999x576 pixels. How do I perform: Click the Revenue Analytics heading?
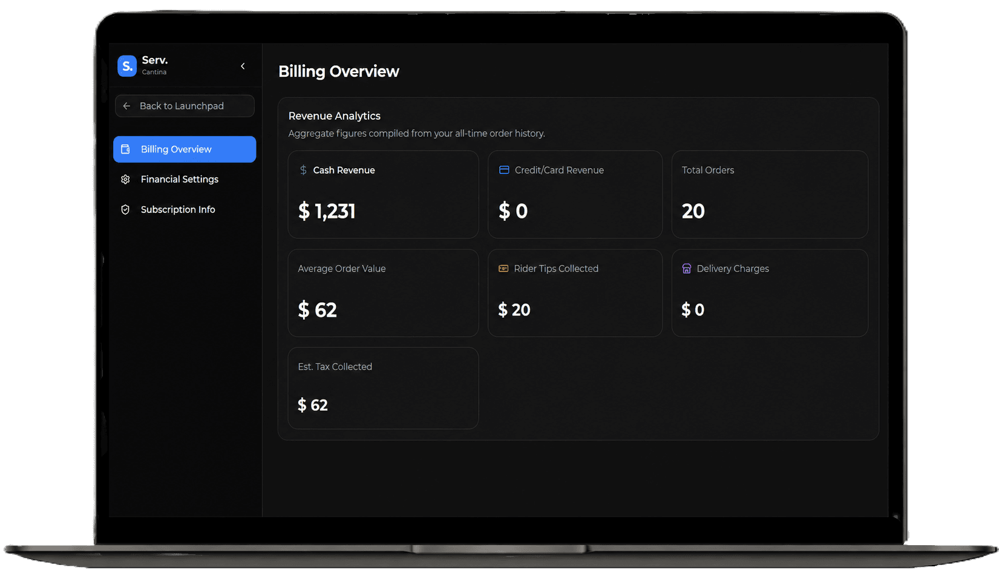coord(335,116)
